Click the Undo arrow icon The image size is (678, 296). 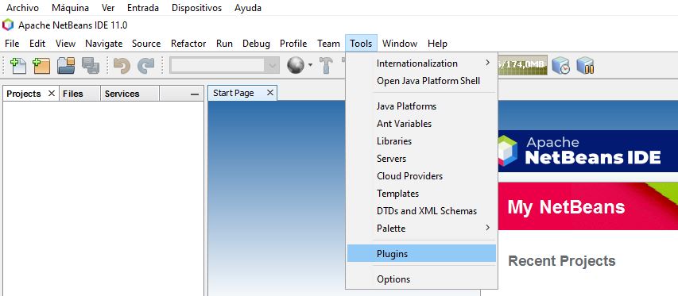tap(122, 66)
